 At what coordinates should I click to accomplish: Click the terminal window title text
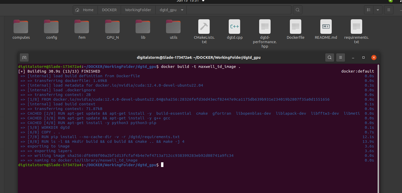199,57
